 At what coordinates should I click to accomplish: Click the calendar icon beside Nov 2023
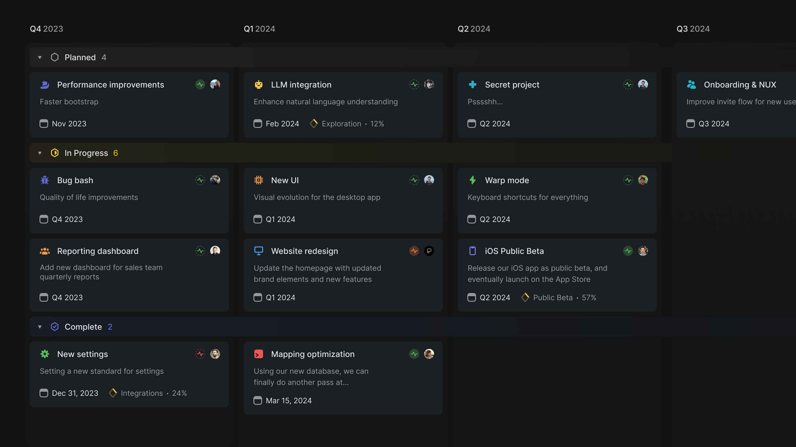(x=44, y=124)
